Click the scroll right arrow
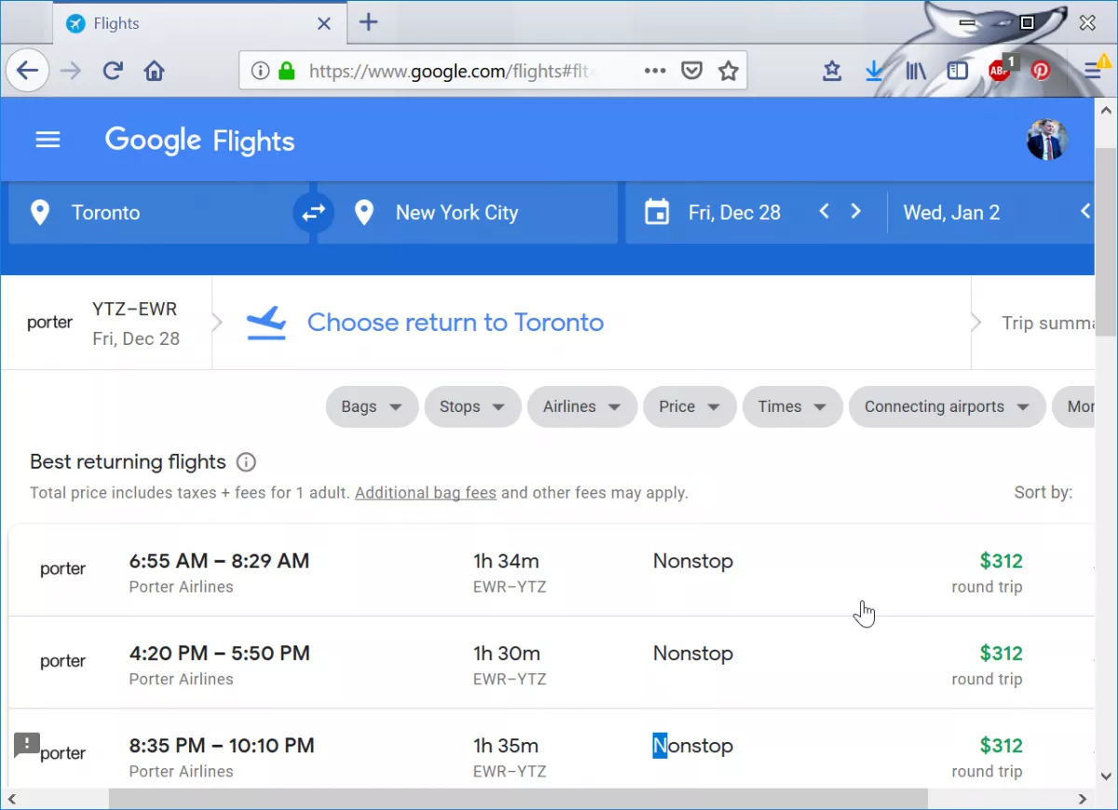Image resolution: width=1118 pixels, height=810 pixels. point(1083,799)
